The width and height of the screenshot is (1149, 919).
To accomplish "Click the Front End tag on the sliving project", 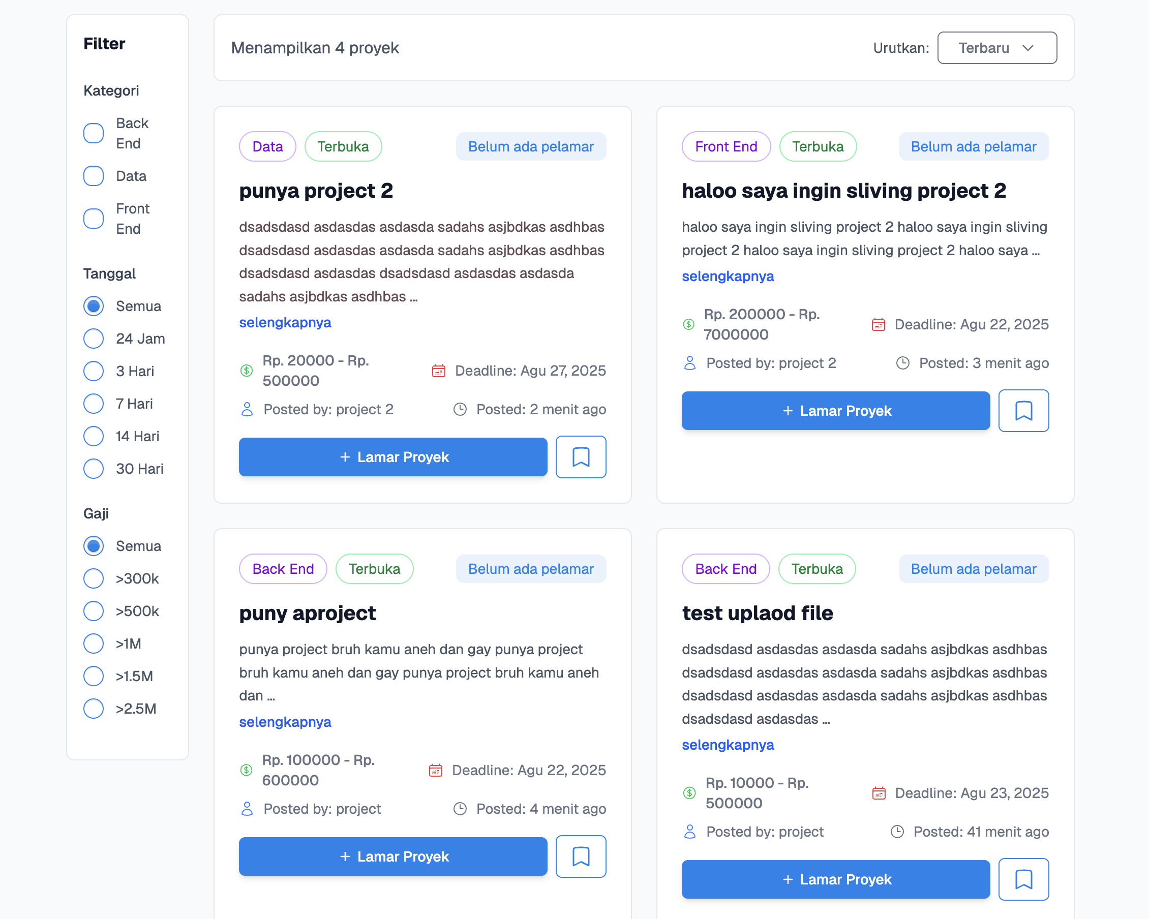I will 725,146.
